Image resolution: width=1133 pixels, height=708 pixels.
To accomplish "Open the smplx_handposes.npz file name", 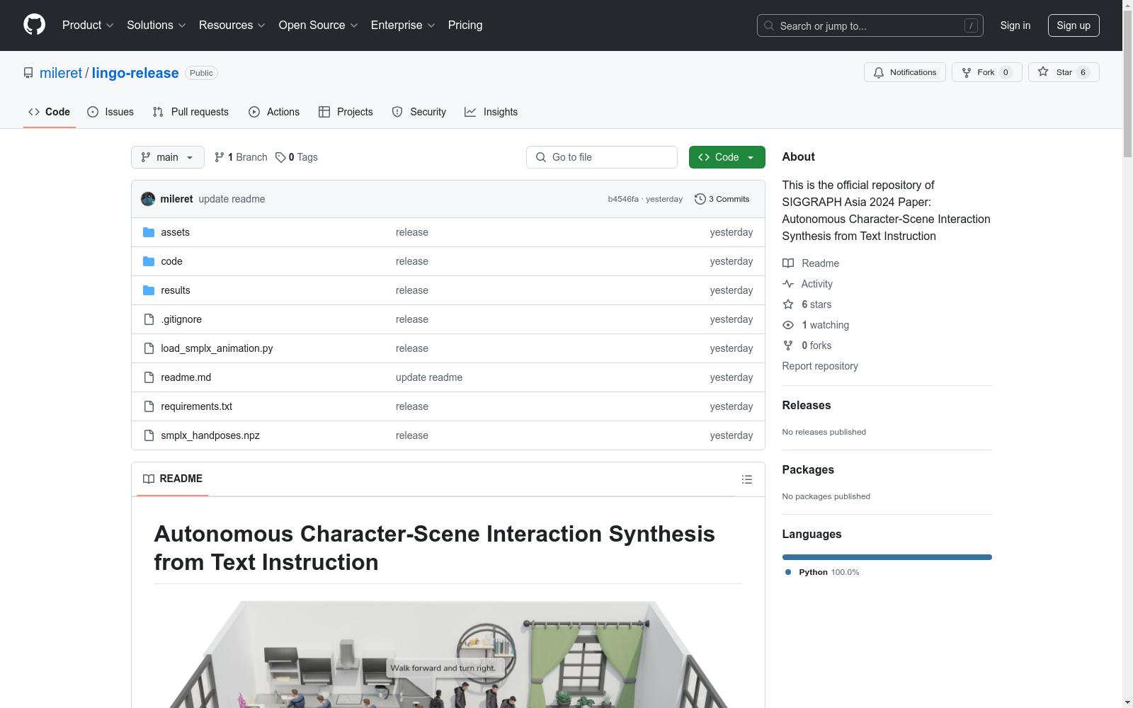I will pos(210,435).
